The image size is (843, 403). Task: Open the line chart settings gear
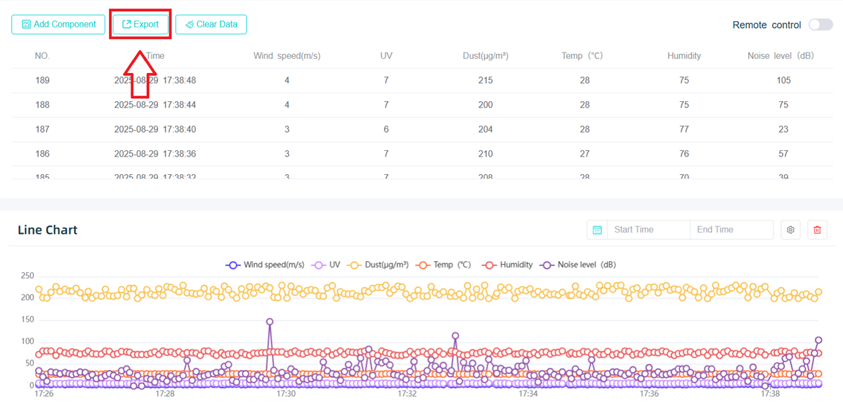pos(790,230)
